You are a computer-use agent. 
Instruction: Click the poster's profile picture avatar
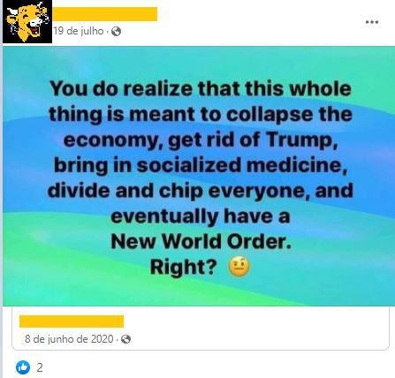click(x=27, y=21)
